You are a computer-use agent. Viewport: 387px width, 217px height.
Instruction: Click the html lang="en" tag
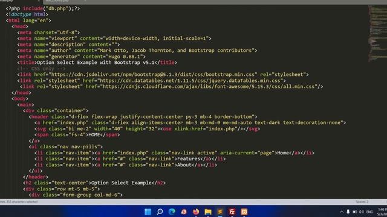pyautogui.click(x=28, y=20)
